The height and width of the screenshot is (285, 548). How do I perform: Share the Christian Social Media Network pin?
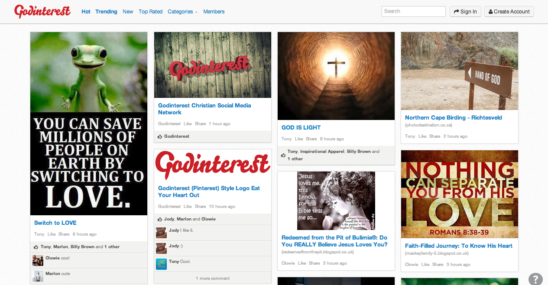tap(201, 124)
